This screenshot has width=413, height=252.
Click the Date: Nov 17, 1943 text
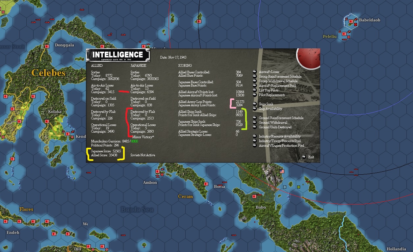[173, 57]
